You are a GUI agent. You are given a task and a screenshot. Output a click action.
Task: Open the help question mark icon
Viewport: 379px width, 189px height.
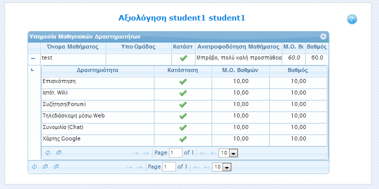point(352,19)
